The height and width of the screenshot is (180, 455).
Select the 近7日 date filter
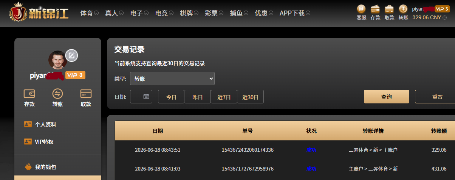(224, 97)
